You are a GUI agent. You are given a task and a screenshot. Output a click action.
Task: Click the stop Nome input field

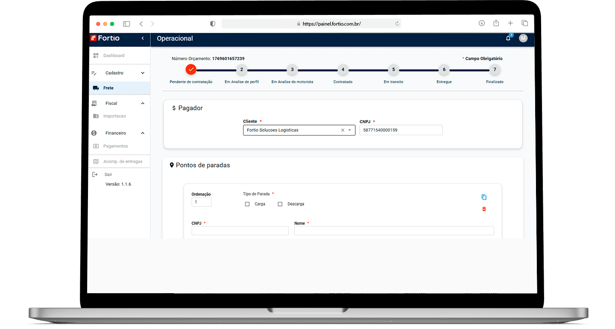(x=394, y=231)
